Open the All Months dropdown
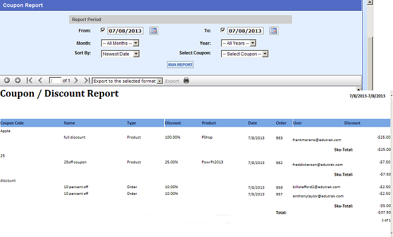This screenshot has width=393, height=237. tap(120, 43)
